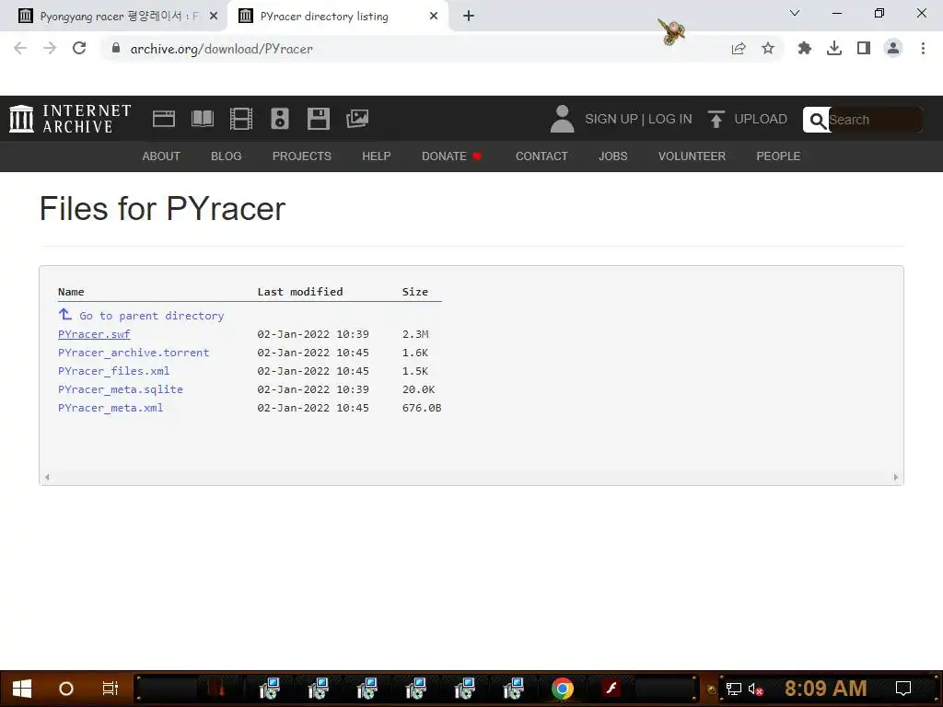Go forward in browser history
Screen dimensions: 943x707
coord(50,48)
